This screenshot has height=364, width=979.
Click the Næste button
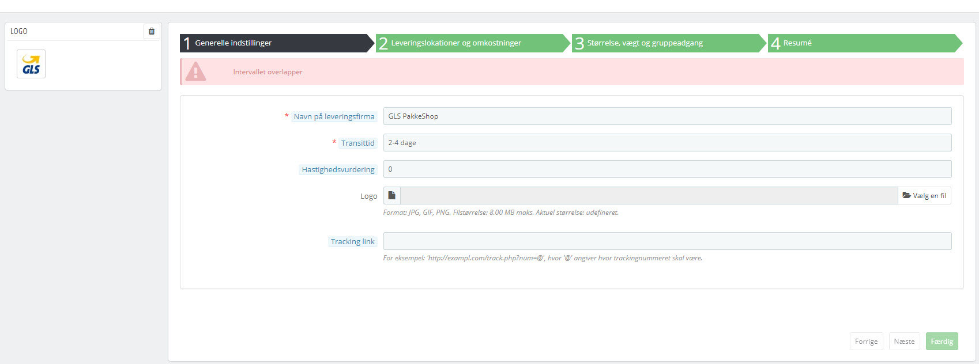pyautogui.click(x=904, y=342)
